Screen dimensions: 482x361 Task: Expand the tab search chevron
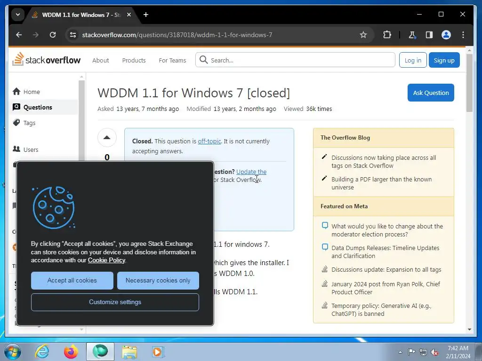[18, 15]
